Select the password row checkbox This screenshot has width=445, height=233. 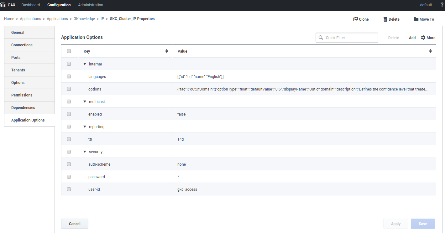pyautogui.click(x=69, y=177)
